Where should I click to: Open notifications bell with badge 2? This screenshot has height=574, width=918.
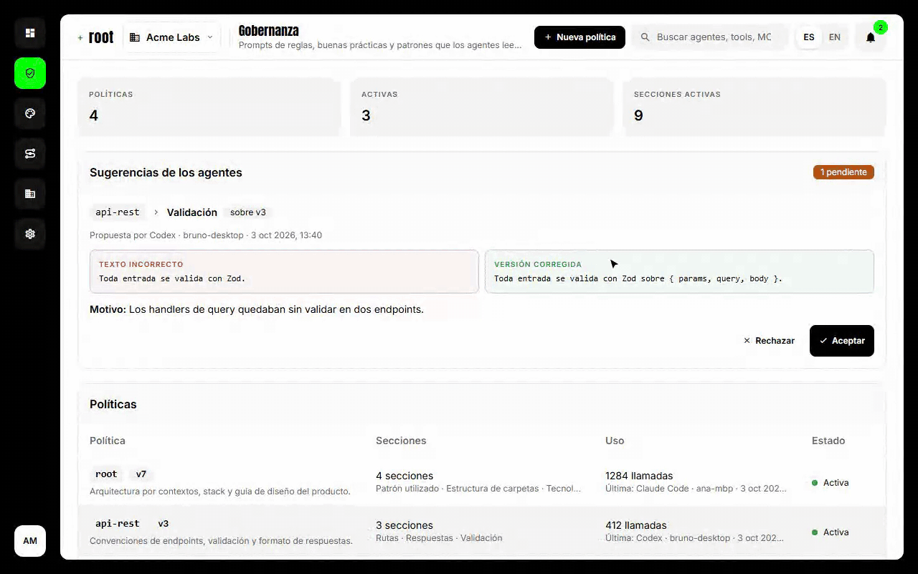[x=871, y=37]
